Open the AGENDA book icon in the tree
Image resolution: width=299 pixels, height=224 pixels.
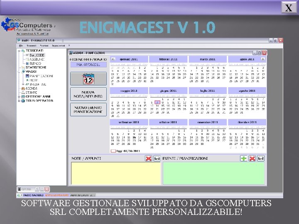pyautogui.click(x=23, y=88)
